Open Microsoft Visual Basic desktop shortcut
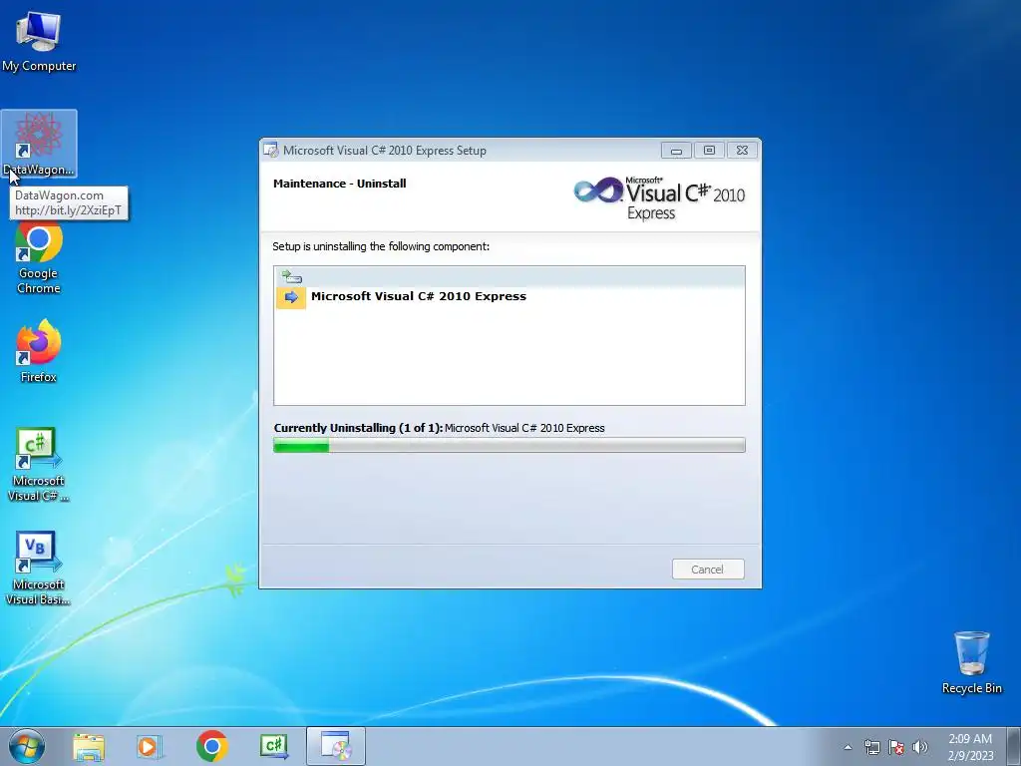Image resolution: width=1021 pixels, height=766 pixels. 39,568
